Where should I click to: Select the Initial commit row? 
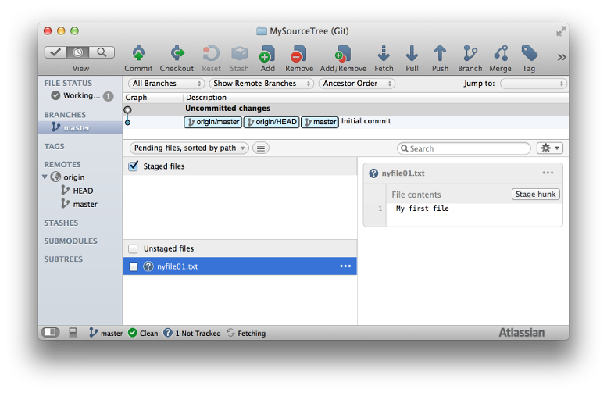(x=345, y=122)
